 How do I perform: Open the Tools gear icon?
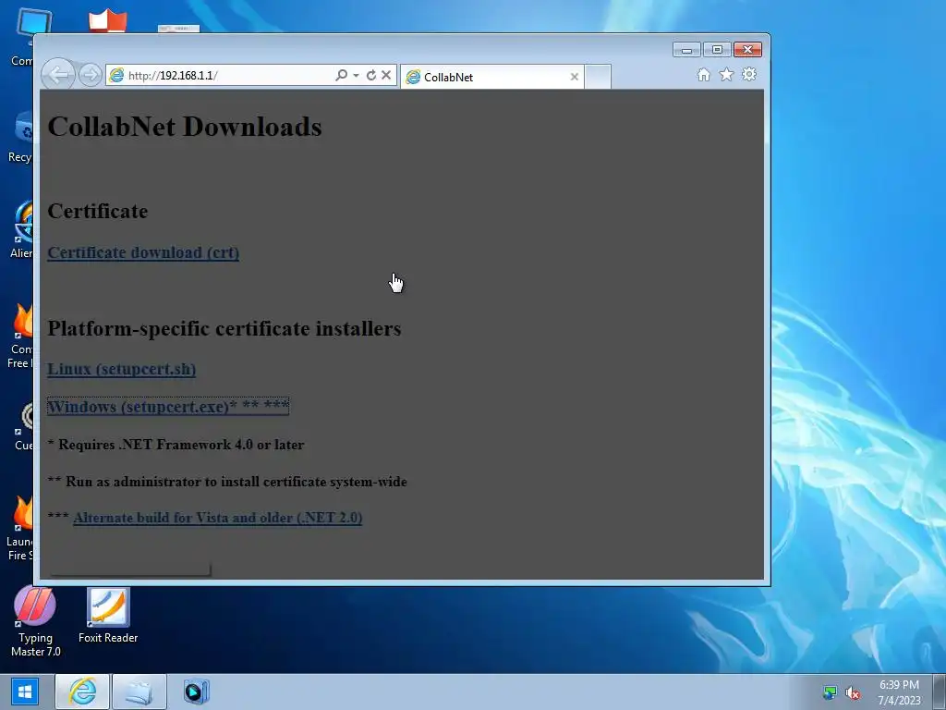[748, 74]
